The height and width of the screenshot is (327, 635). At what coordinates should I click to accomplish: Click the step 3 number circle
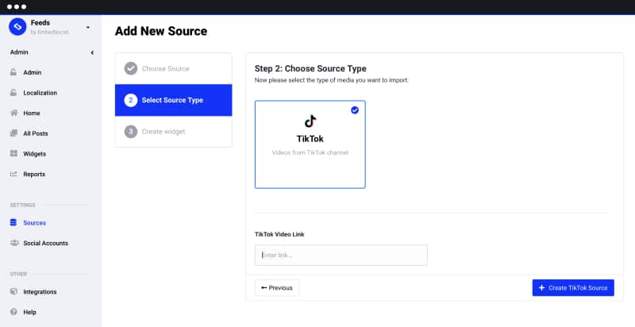coord(131,132)
